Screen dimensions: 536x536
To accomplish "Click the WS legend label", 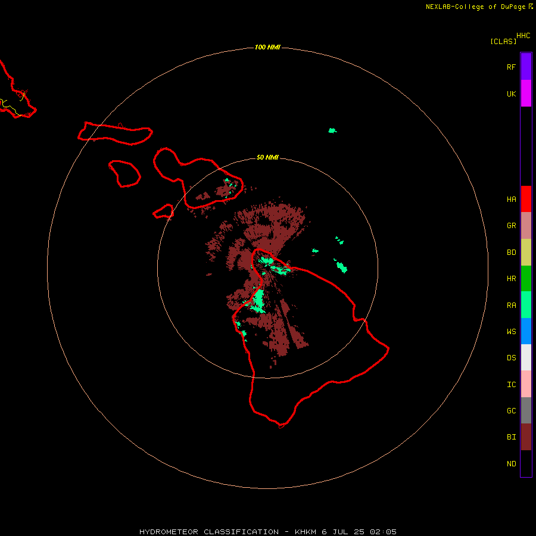I will [x=511, y=332].
